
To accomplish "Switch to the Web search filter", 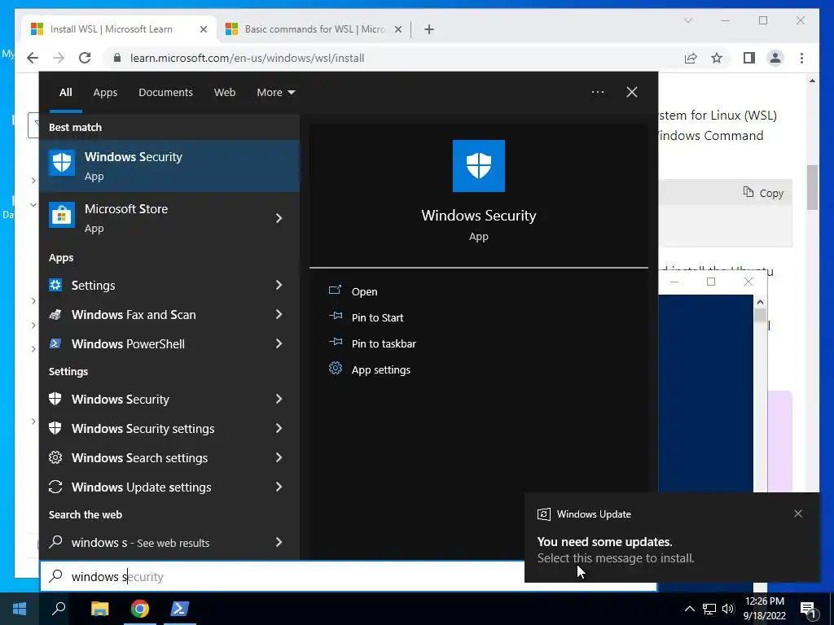I will 225,92.
